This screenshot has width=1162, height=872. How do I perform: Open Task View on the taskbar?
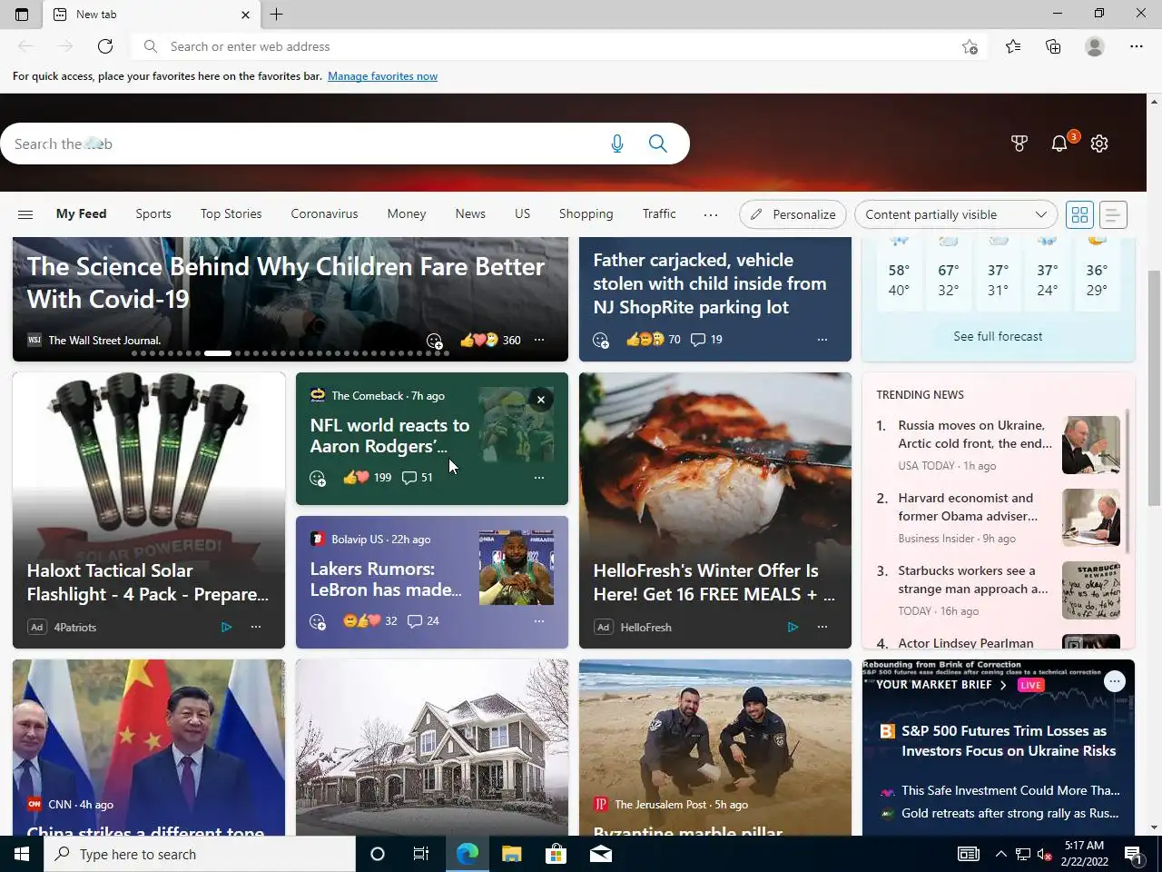(x=421, y=854)
